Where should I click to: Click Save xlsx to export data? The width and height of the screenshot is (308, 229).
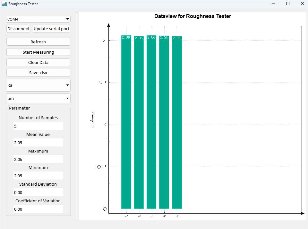(x=38, y=73)
